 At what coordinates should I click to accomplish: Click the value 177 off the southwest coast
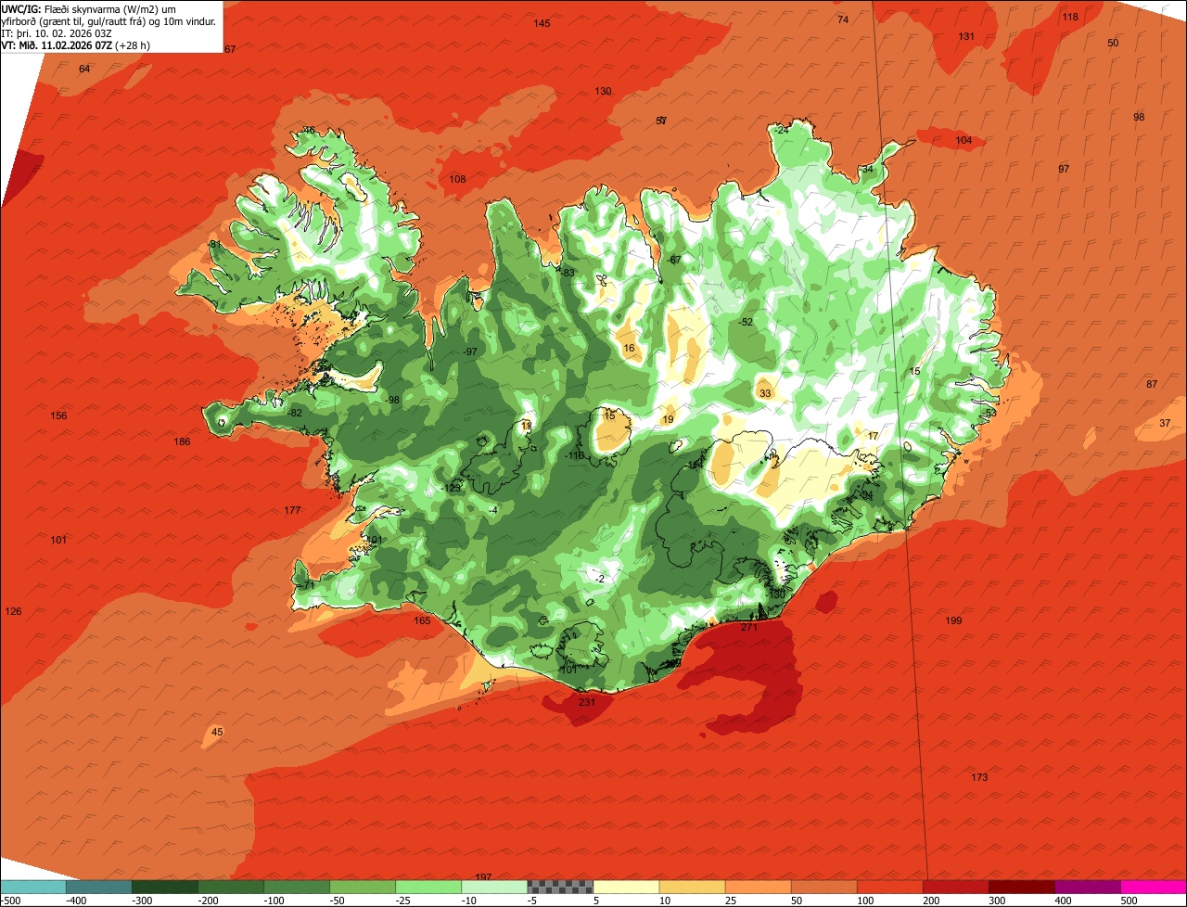click(x=292, y=510)
